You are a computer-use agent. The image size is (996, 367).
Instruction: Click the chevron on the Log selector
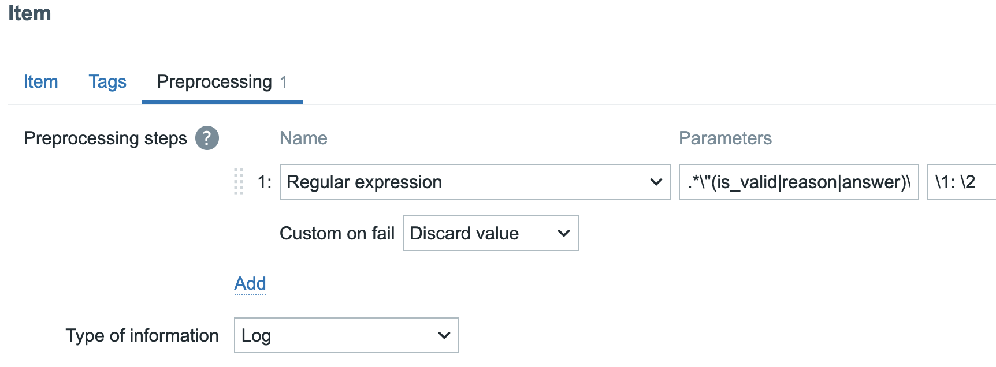click(x=443, y=335)
